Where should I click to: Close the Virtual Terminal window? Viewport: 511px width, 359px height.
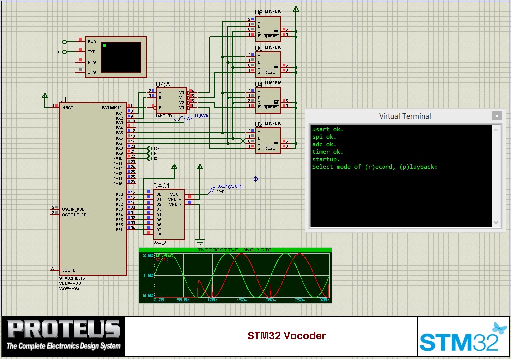497,116
